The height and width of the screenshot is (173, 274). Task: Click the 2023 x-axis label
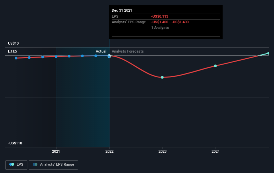[x=163, y=151]
